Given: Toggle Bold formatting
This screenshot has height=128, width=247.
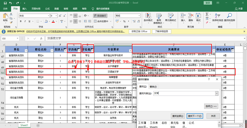Looking at the screenshot, I should tap(21, 21).
